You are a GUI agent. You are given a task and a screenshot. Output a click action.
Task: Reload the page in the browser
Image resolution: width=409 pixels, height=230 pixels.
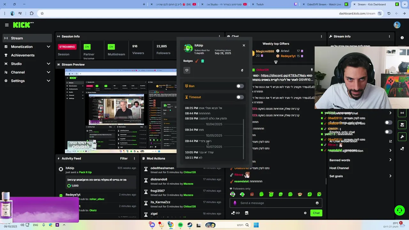pos(389,13)
